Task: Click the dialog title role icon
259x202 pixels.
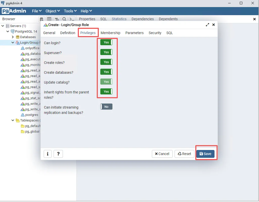Action: tap(45, 25)
